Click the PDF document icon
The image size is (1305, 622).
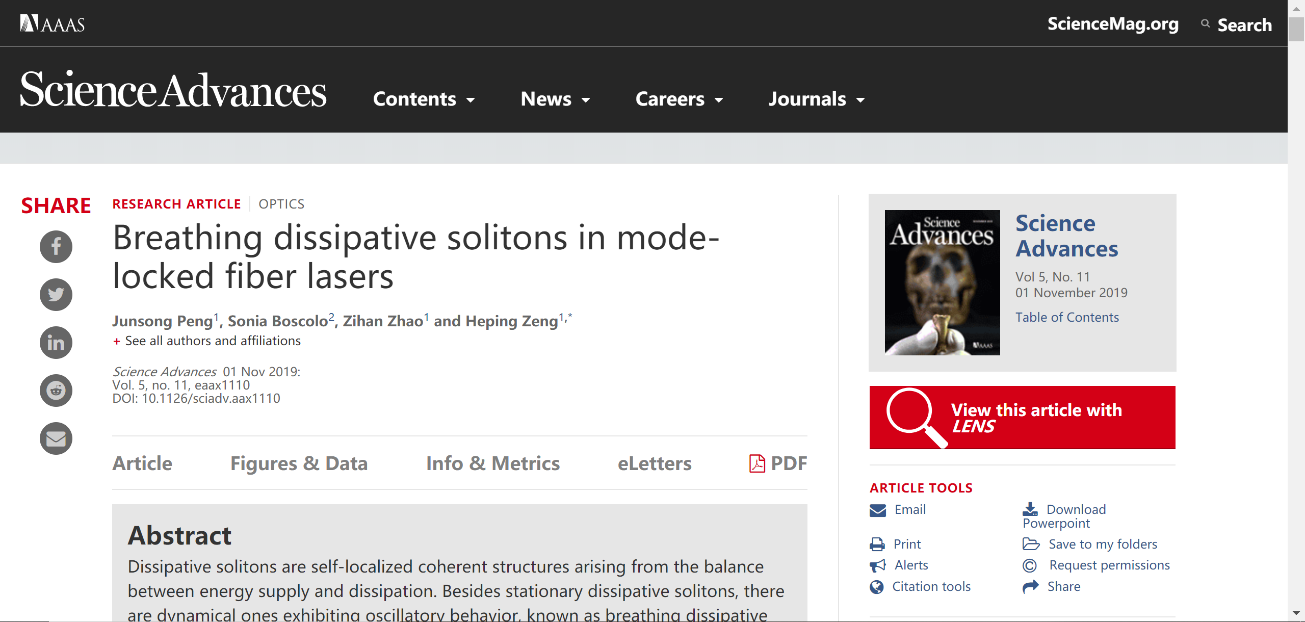click(757, 463)
